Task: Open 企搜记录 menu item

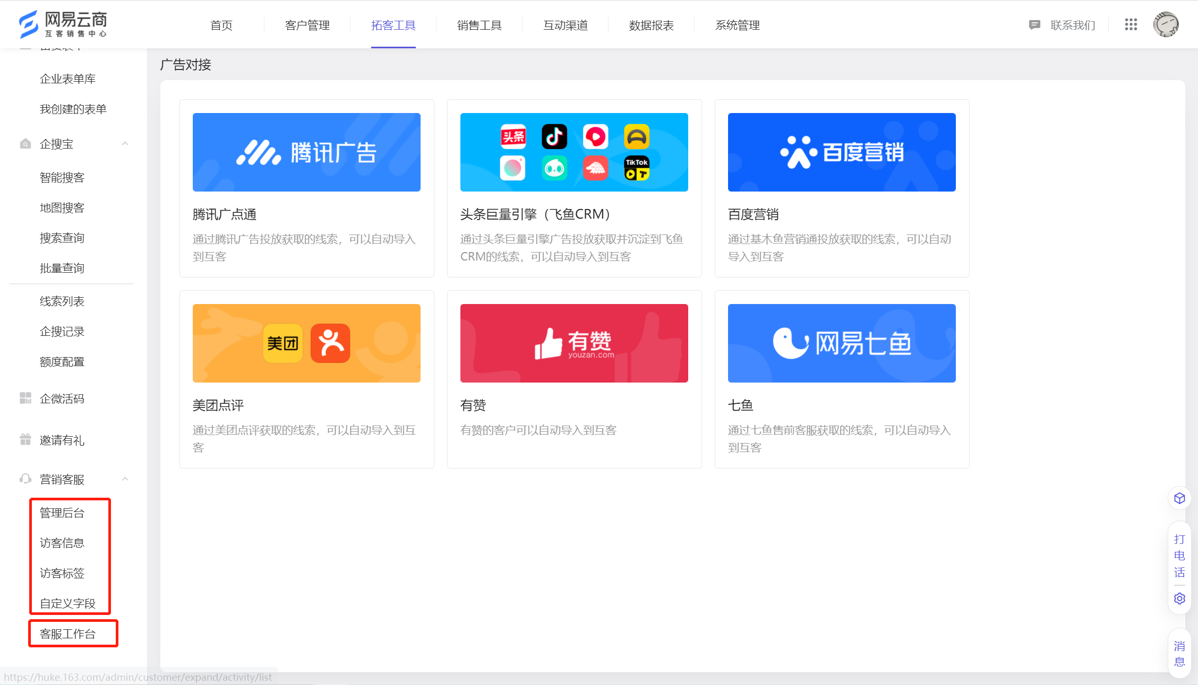Action: coord(62,331)
